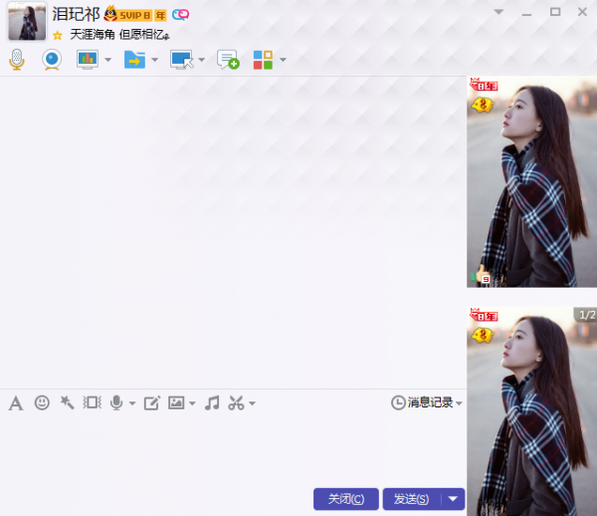Click the upper QQ show portrait image
Screen dimensions: 597x516
pos(532,181)
